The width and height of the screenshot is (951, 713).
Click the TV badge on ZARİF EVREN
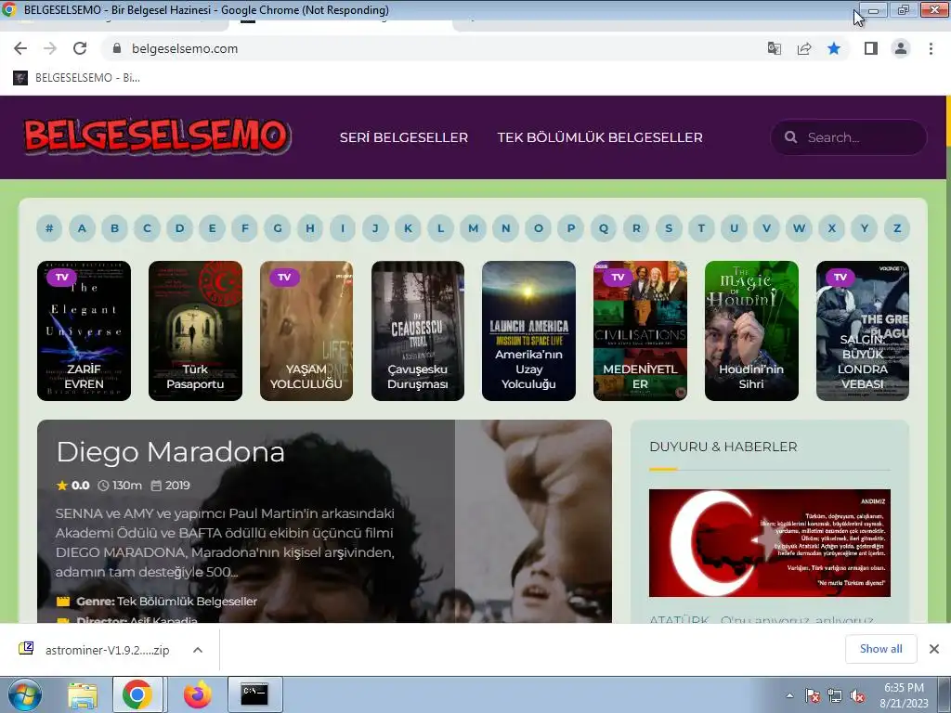(x=62, y=277)
